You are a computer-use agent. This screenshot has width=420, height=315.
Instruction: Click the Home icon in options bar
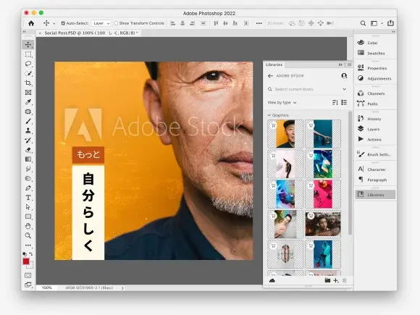tap(31, 23)
